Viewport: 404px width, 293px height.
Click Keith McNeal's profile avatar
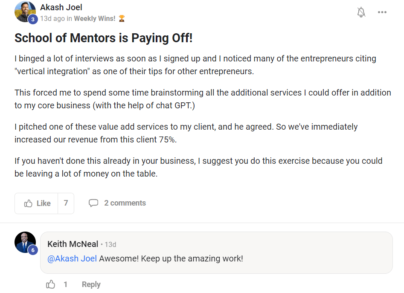click(x=24, y=242)
